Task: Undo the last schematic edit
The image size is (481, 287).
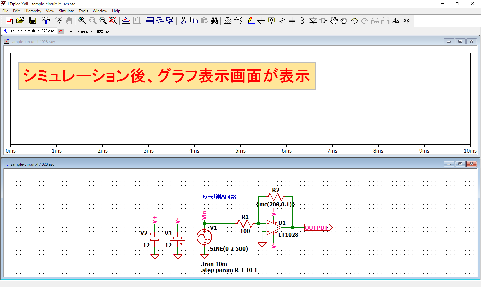Action: pyautogui.click(x=354, y=21)
